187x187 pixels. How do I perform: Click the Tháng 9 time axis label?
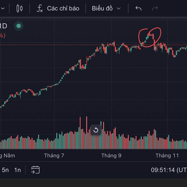click(111, 156)
